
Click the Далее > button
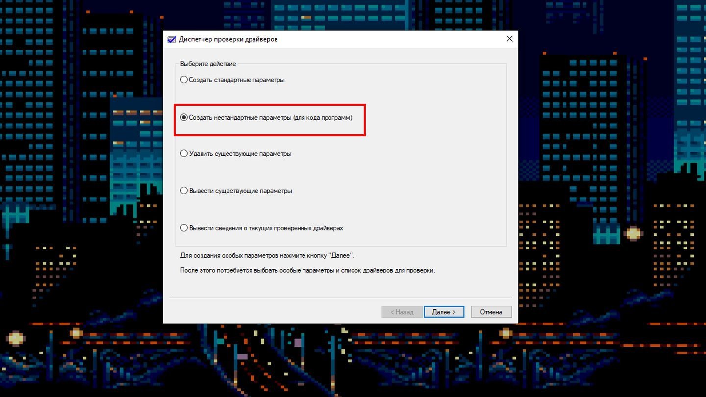444,312
